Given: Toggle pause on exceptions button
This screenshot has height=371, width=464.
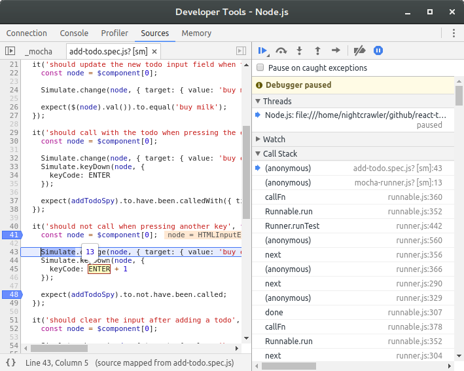Looking at the screenshot, I should point(378,50).
